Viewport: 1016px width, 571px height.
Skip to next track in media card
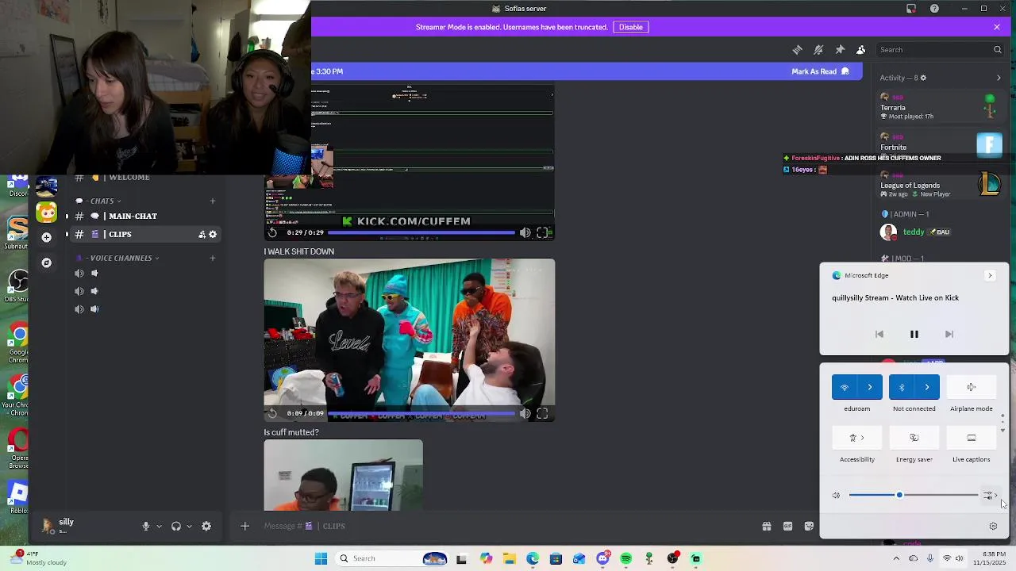tap(949, 335)
